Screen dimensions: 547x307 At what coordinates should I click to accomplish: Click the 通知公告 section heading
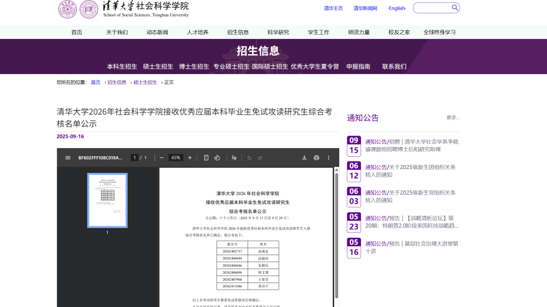pyautogui.click(x=363, y=118)
